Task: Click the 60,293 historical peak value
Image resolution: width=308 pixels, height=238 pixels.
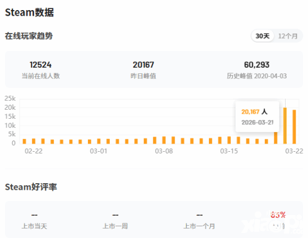Action: [256, 65]
